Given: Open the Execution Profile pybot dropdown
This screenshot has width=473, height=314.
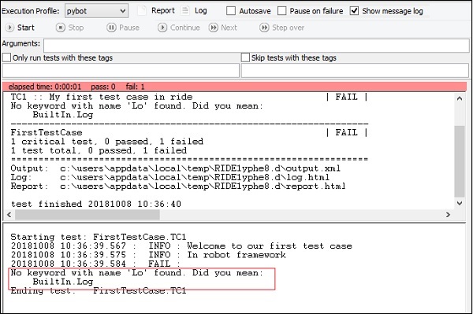Looking at the screenshot, I should point(96,11).
